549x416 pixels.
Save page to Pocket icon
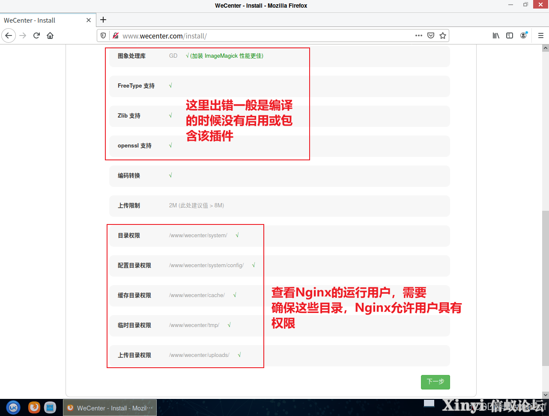click(431, 35)
